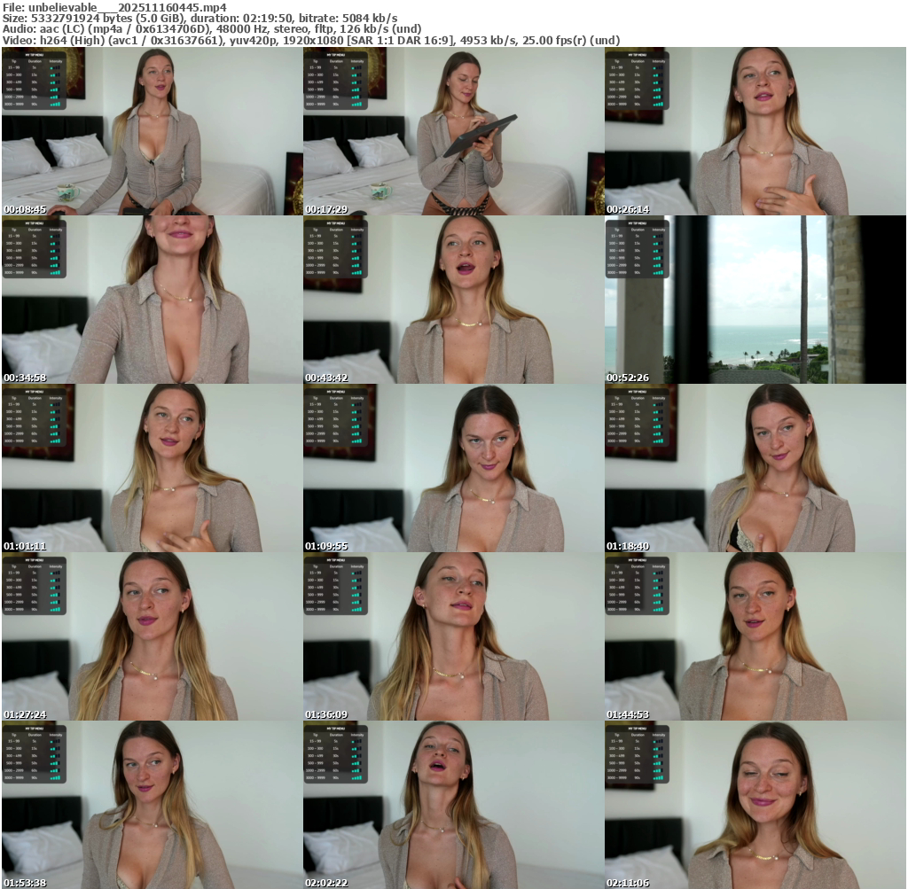Click the timestamp label 00:52:26

pos(628,378)
